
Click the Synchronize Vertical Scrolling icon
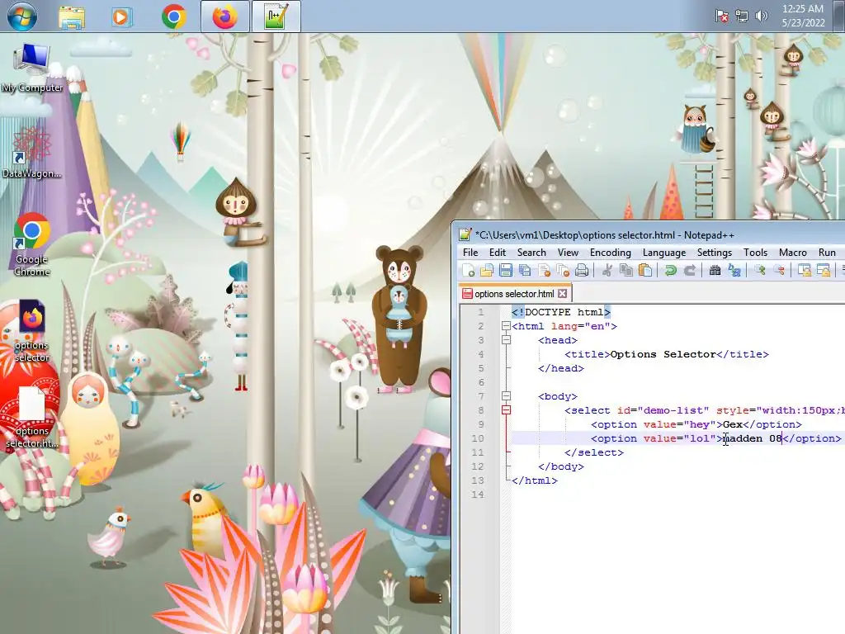pos(804,270)
